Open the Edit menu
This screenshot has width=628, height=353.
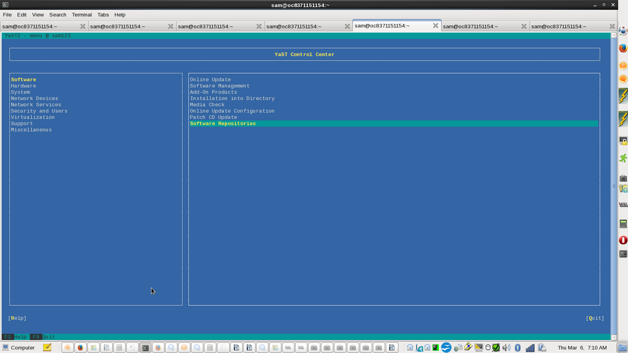[22, 15]
